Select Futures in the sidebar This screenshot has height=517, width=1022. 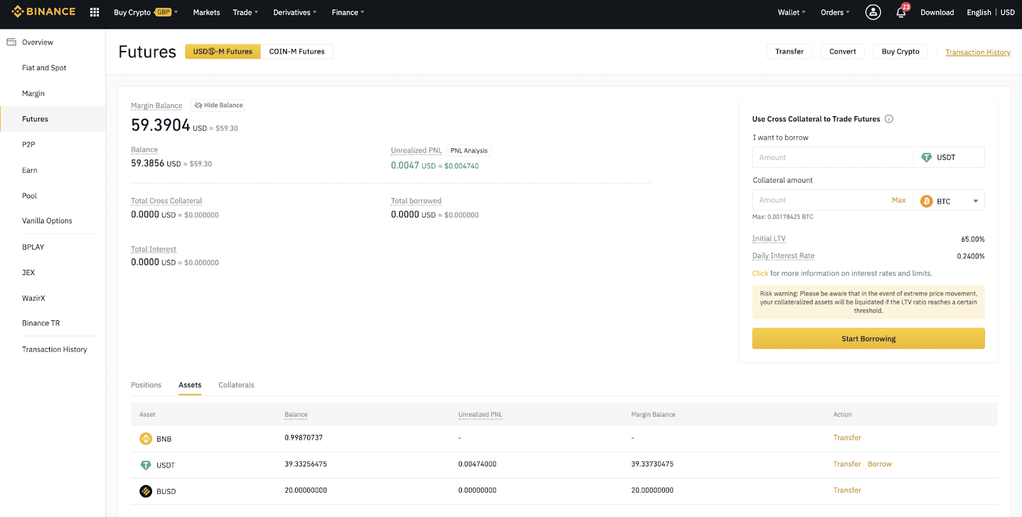tap(52, 119)
